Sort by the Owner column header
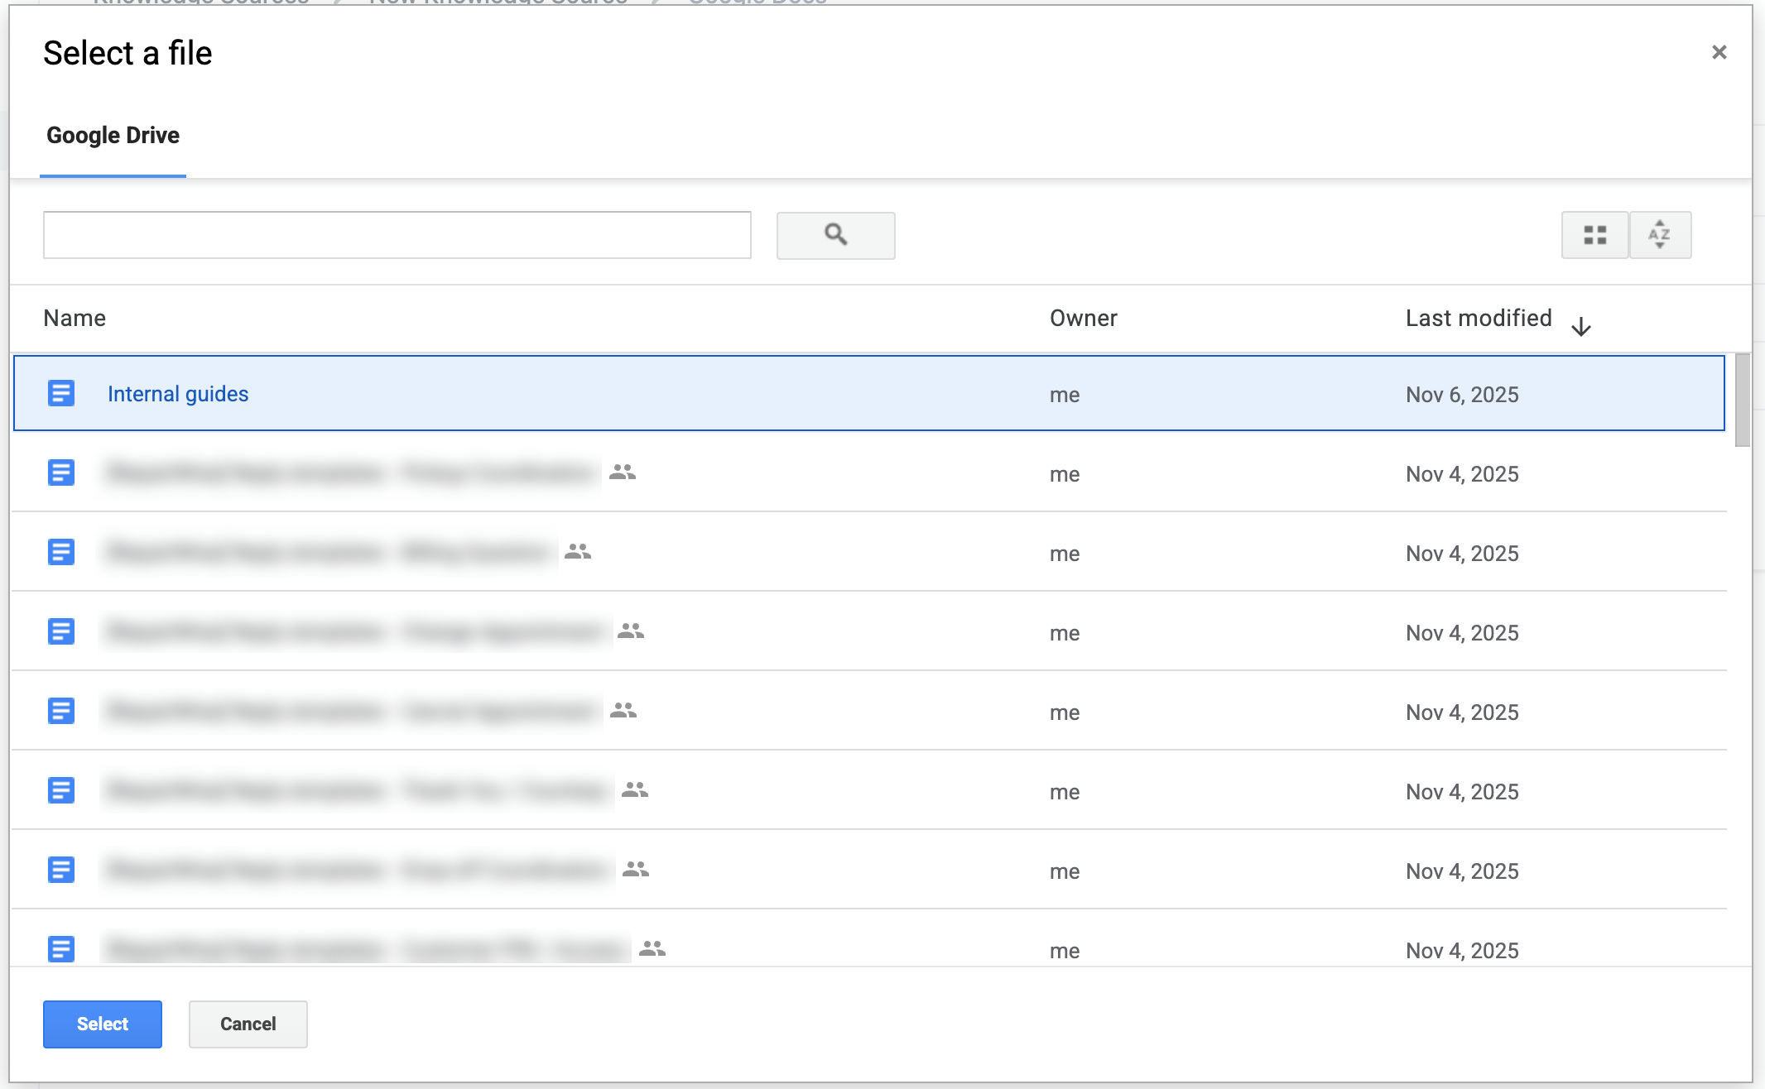1765x1089 pixels. tap(1083, 319)
